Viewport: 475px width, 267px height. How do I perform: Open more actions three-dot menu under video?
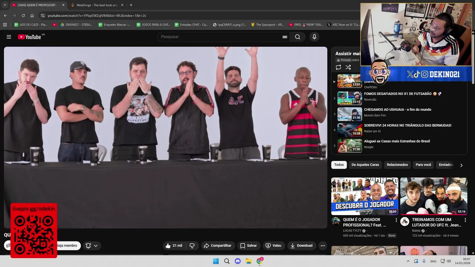click(323, 245)
